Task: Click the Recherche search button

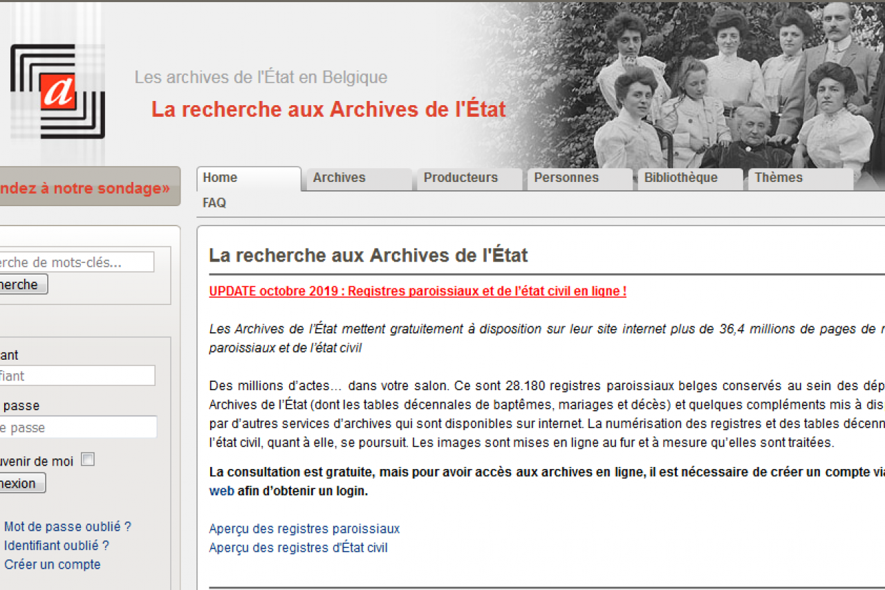Action: 24,284
